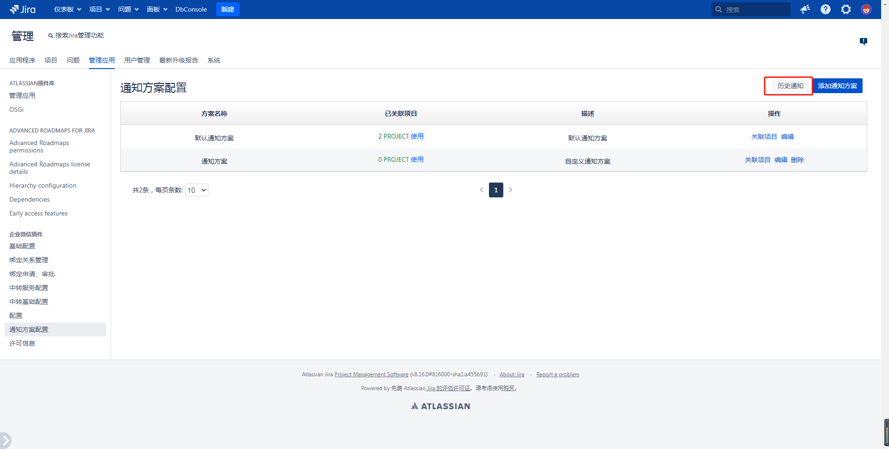Switch to the 系统 tab
Screen dimensions: 889x449
click(x=214, y=60)
